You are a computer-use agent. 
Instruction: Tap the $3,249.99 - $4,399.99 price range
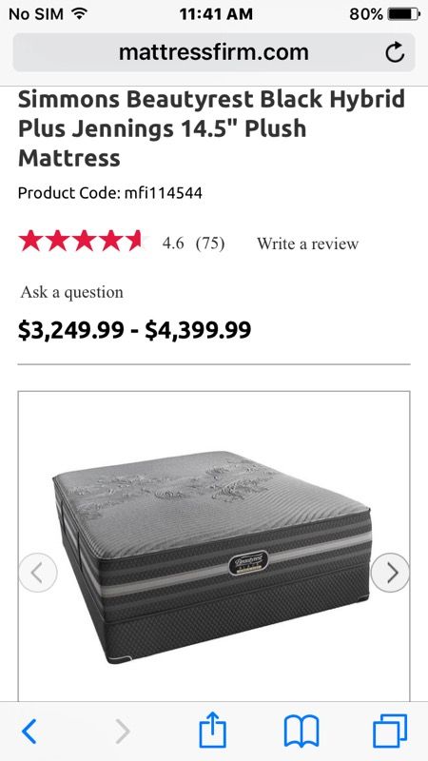pyautogui.click(x=134, y=330)
